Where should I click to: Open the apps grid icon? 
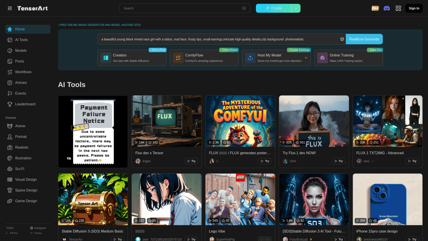398,8
